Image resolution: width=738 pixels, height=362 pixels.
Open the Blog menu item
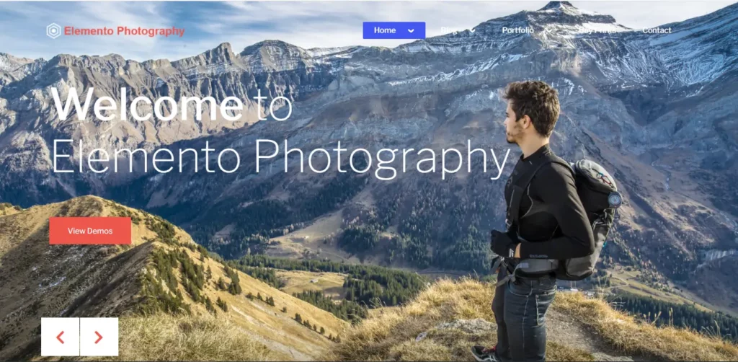(450, 30)
